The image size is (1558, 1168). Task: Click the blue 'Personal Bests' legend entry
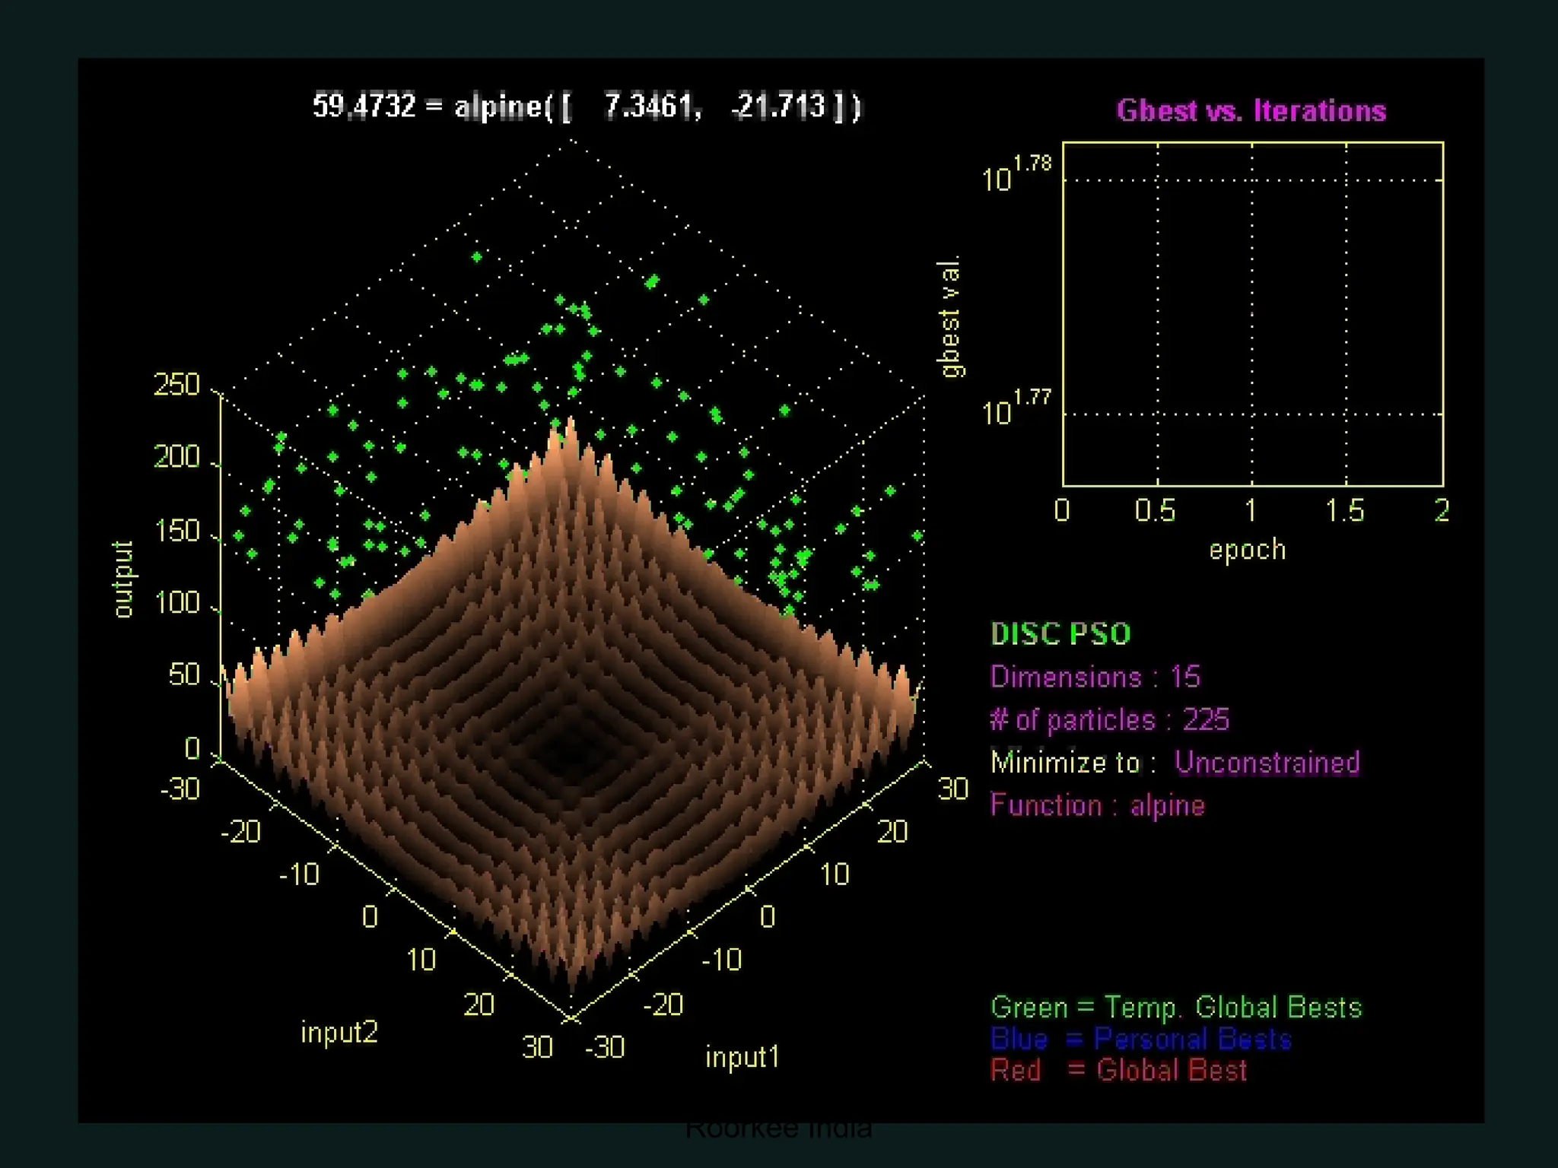(x=1140, y=1039)
